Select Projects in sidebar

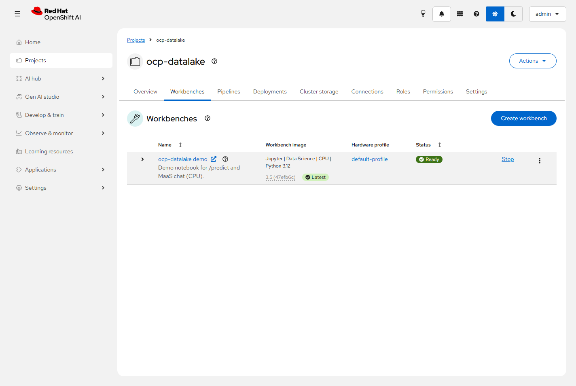click(x=61, y=60)
